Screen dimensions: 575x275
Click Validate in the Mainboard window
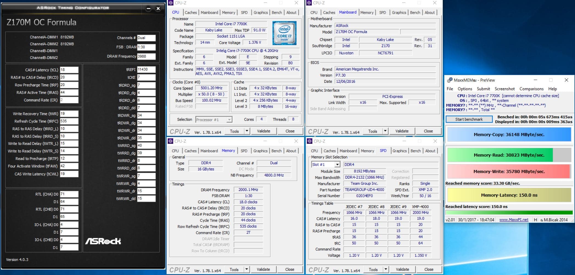[402, 131]
